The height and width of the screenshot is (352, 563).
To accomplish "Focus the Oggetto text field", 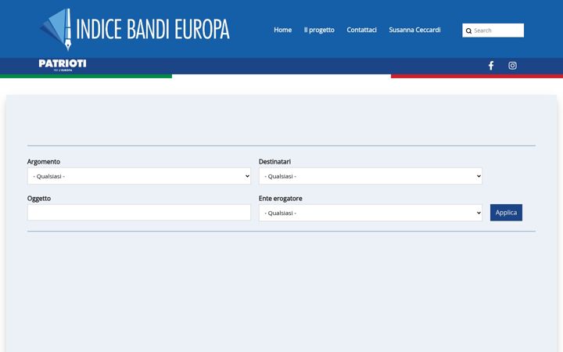I will [139, 213].
